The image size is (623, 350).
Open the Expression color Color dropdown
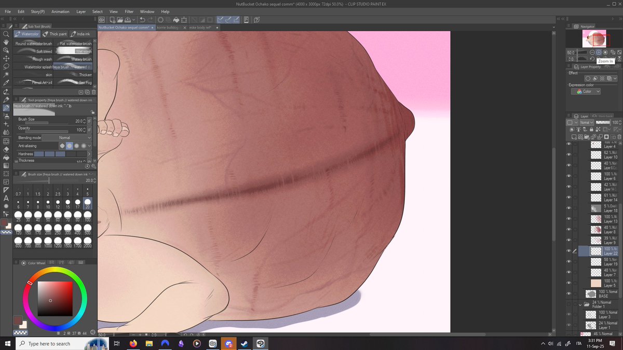586,91
